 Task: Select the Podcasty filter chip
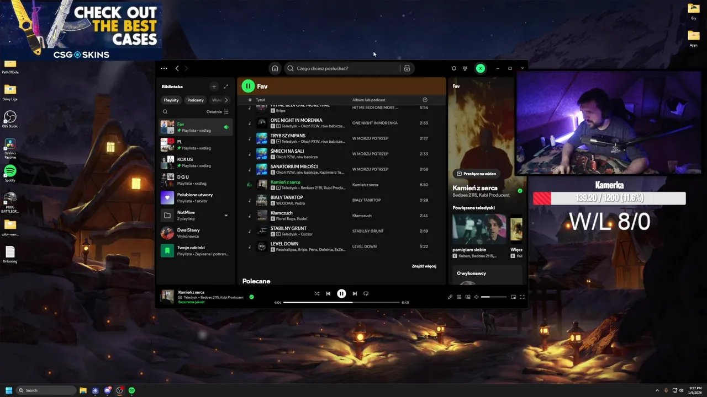point(196,100)
